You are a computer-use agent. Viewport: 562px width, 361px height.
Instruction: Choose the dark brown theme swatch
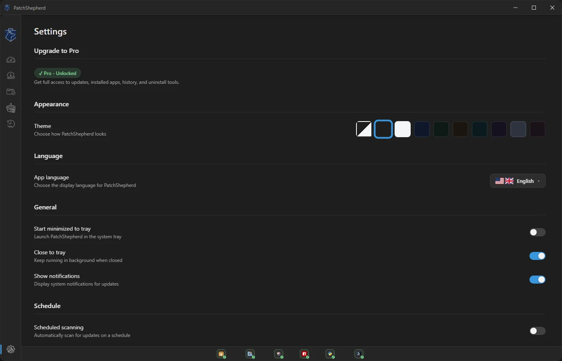click(460, 129)
